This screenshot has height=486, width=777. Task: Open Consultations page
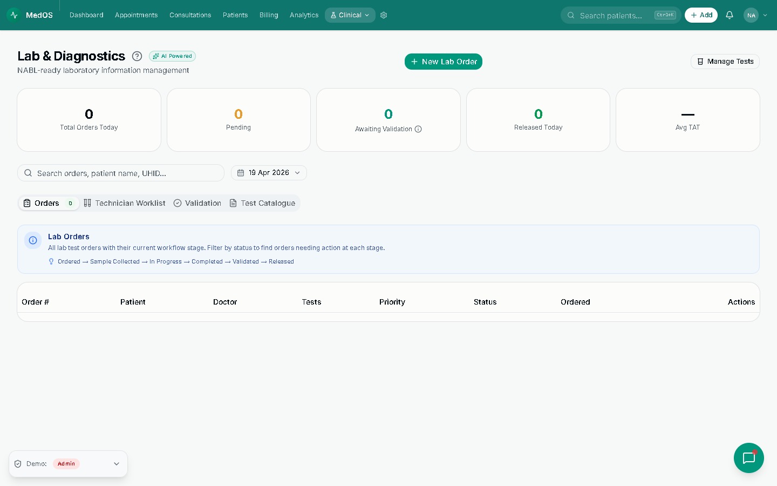tap(190, 15)
